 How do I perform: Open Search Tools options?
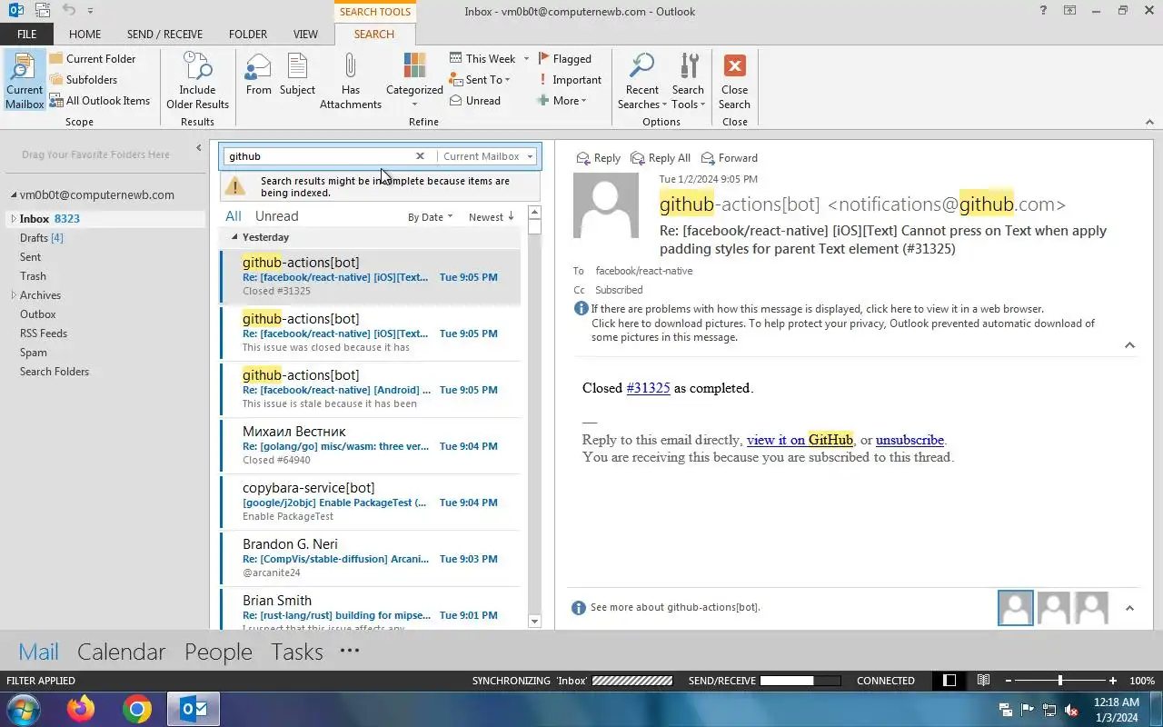point(688,81)
